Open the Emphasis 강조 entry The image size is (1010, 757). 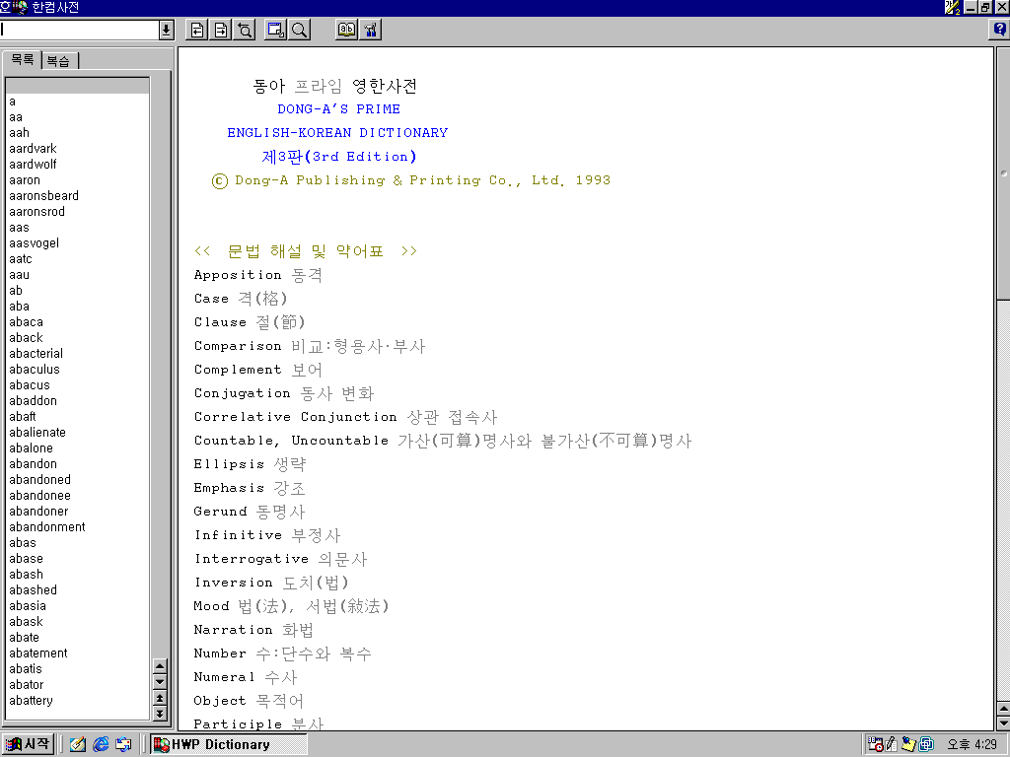pyautogui.click(x=250, y=488)
